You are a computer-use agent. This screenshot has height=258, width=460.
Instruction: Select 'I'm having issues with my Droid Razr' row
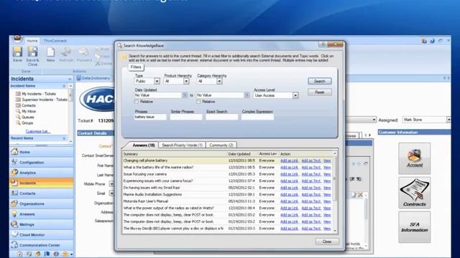[228, 188]
